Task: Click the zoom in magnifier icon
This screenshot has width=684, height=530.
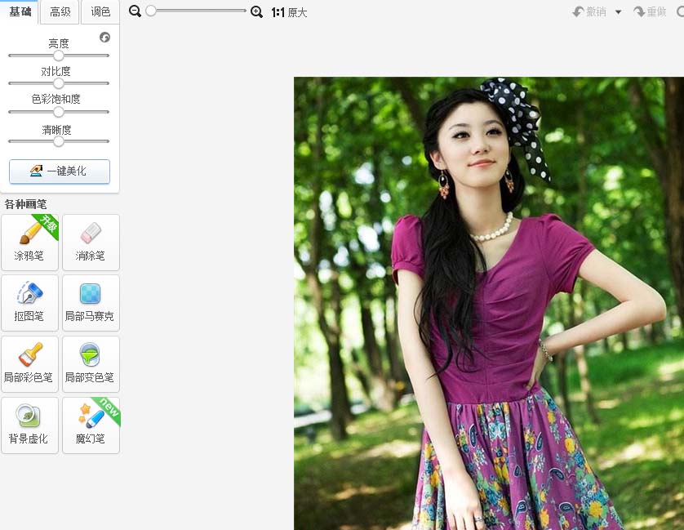Action: [x=256, y=11]
